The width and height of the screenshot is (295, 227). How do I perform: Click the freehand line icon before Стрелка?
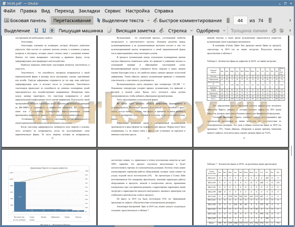click(162, 30)
